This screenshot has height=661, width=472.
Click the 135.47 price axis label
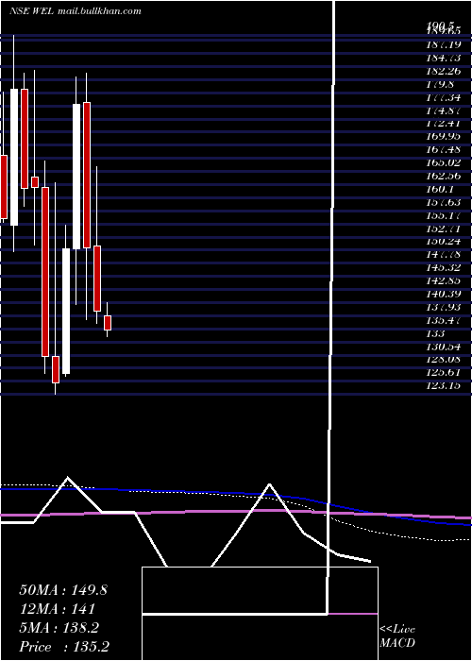tap(443, 320)
